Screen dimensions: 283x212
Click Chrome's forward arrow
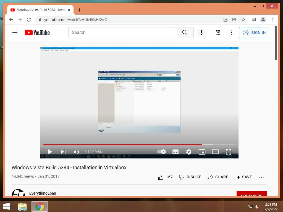[20, 20]
